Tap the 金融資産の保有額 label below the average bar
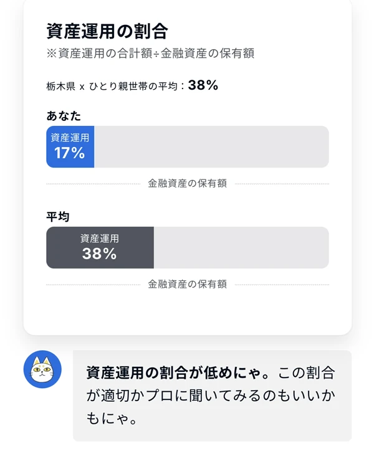This screenshot has width=374, height=456. pyautogui.click(x=188, y=285)
